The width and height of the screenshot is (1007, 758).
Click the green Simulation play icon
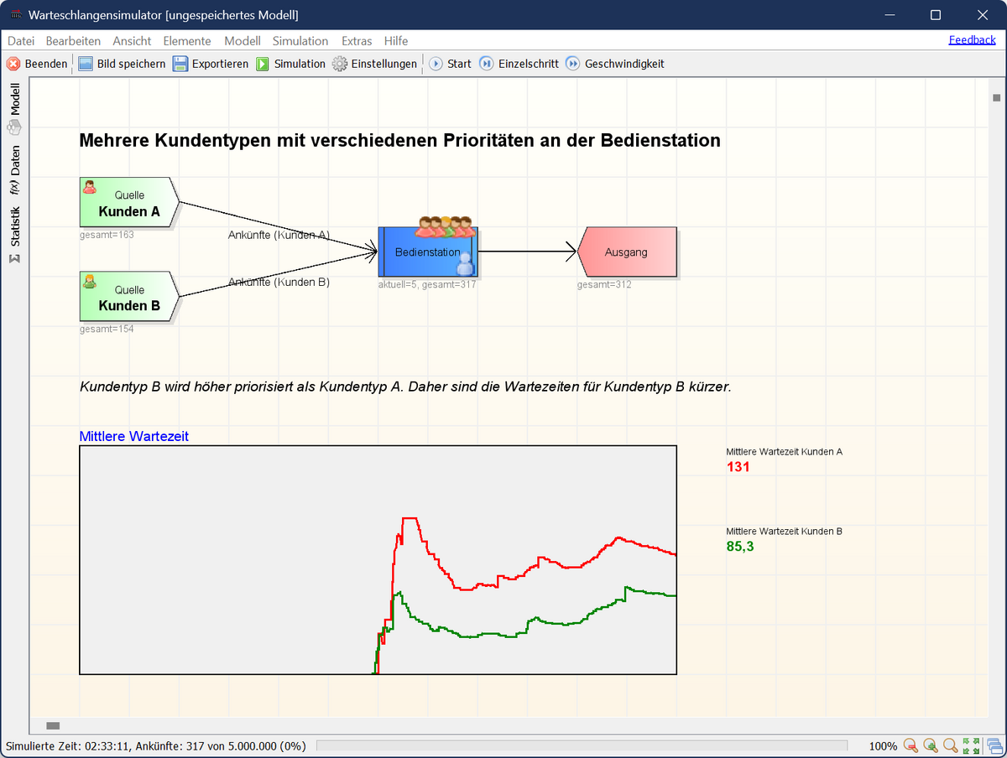coord(263,64)
